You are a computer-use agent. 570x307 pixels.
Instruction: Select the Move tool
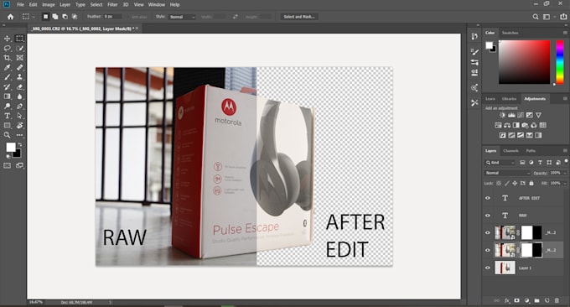tap(7, 39)
